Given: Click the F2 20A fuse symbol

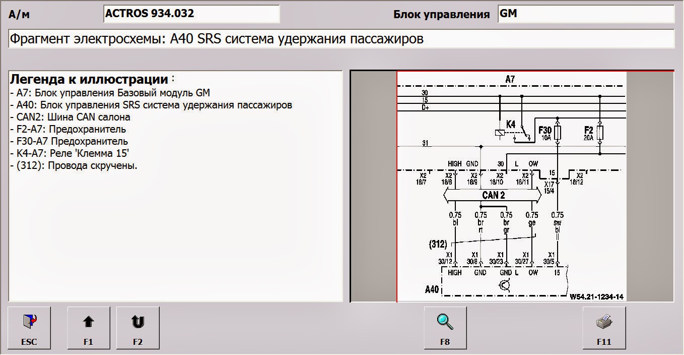Looking at the screenshot, I should tap(599, 132).
